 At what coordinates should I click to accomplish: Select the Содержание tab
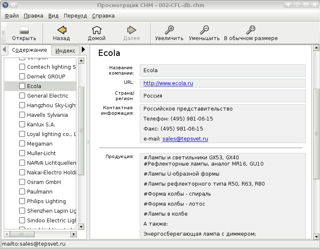pos(29,50)
